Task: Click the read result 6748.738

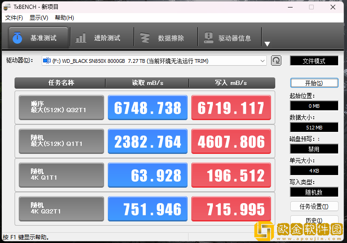Action: (x=148, y=107)
